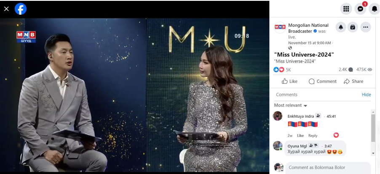The image size is (380, 174).
Task: Jump to 45:41 timestamp in Enkhtuya's comment
Action: pos(331,116)
